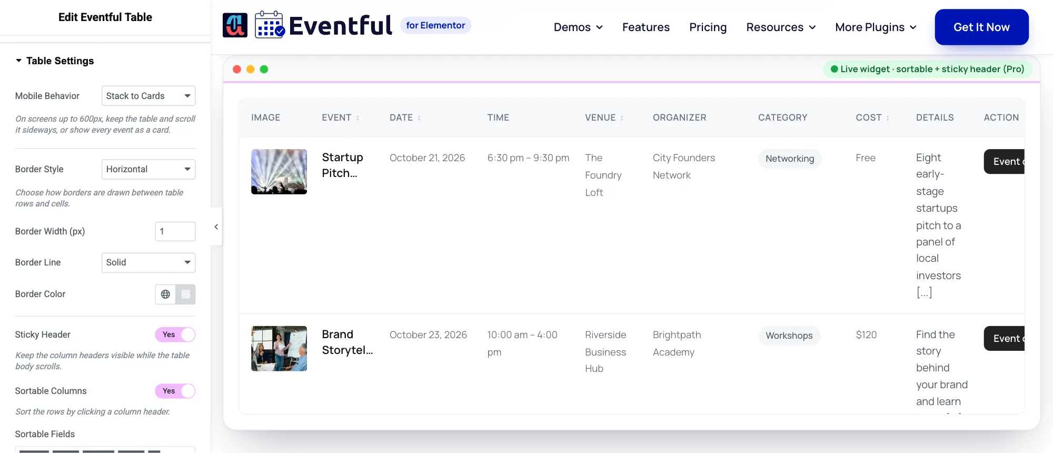The image size is (1053, 453).
Task: Click the 'October 21, 2026' date cell
Action: pyautogui.click(x=427, y=157)
